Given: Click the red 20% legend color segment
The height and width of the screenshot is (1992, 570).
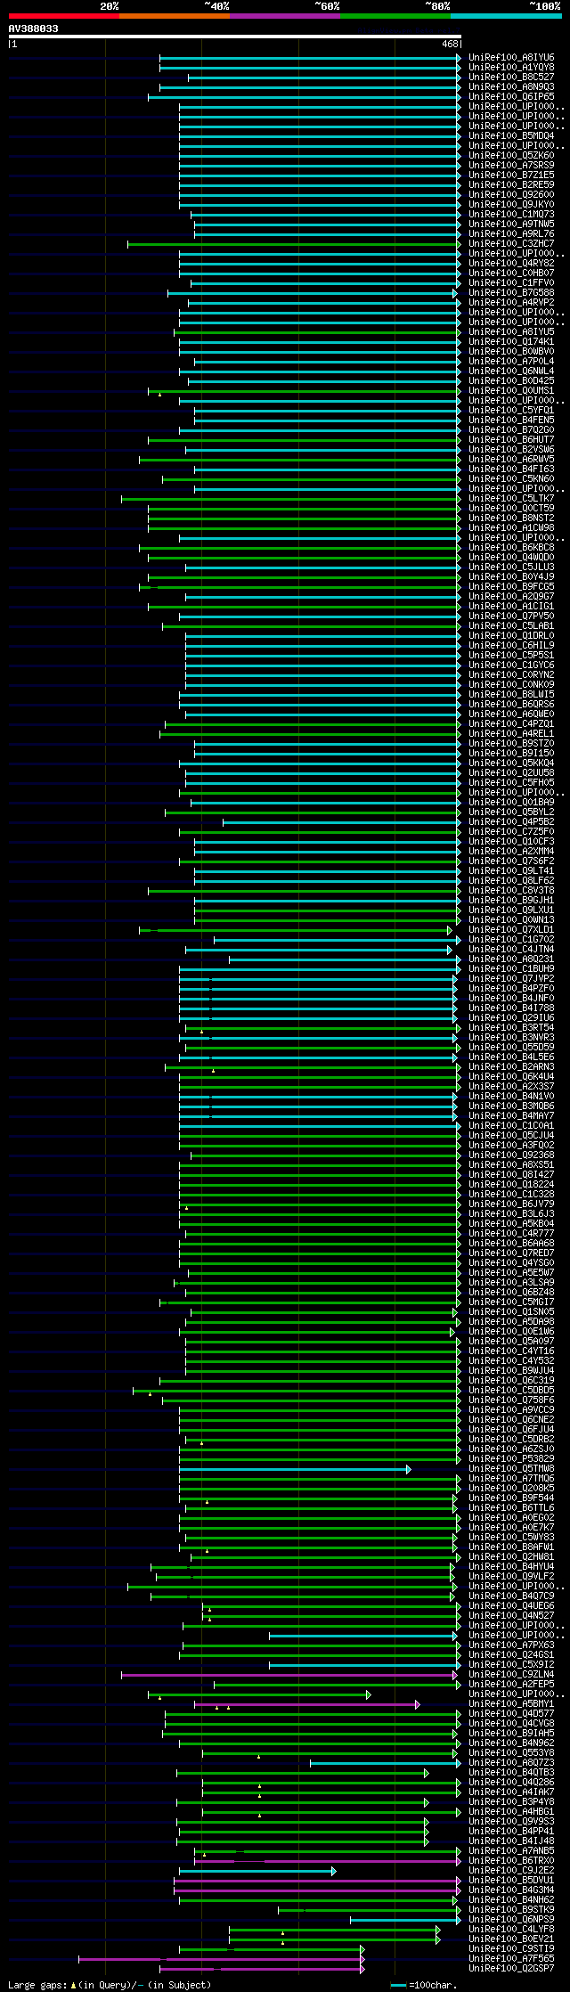Looking at the screenshot, I should [63, 16].
